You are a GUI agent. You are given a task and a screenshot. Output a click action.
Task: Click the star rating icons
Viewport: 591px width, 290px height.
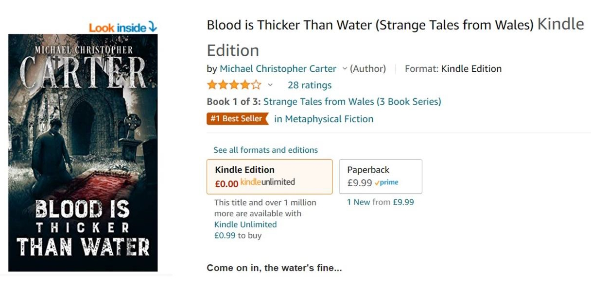point(234,85)
